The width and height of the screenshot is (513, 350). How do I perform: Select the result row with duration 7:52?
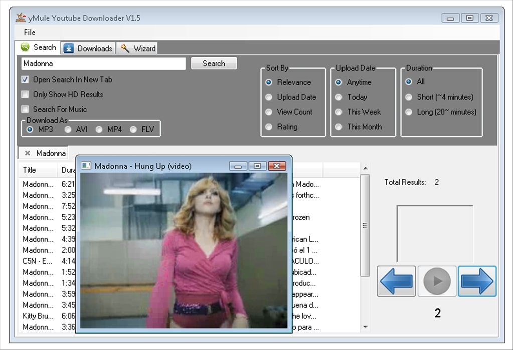tap(48, 206)
